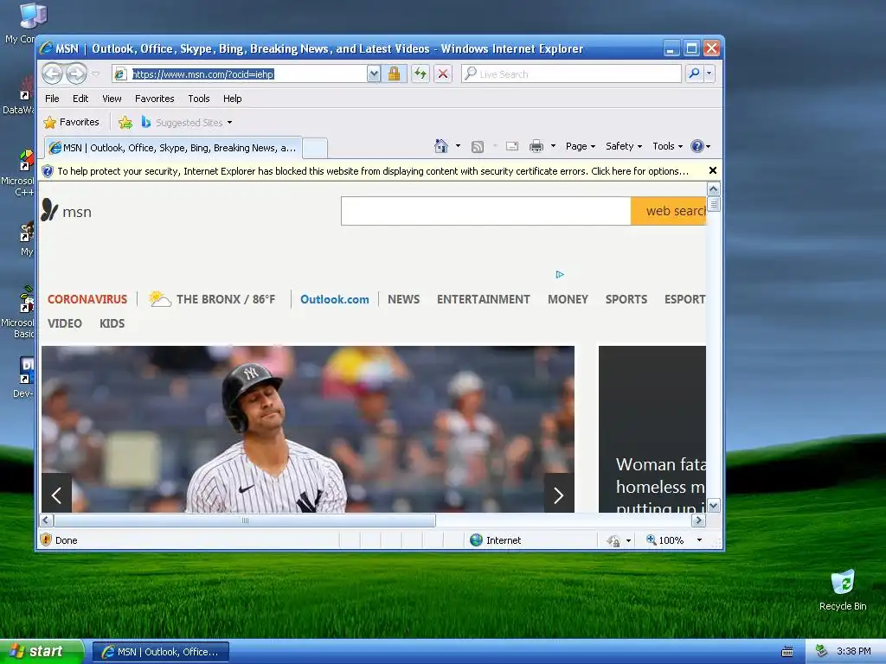The height and width of the screenshot is (664, 886).
Task: Open the Print dropdown arrow
Action: (x=553, y=146)
